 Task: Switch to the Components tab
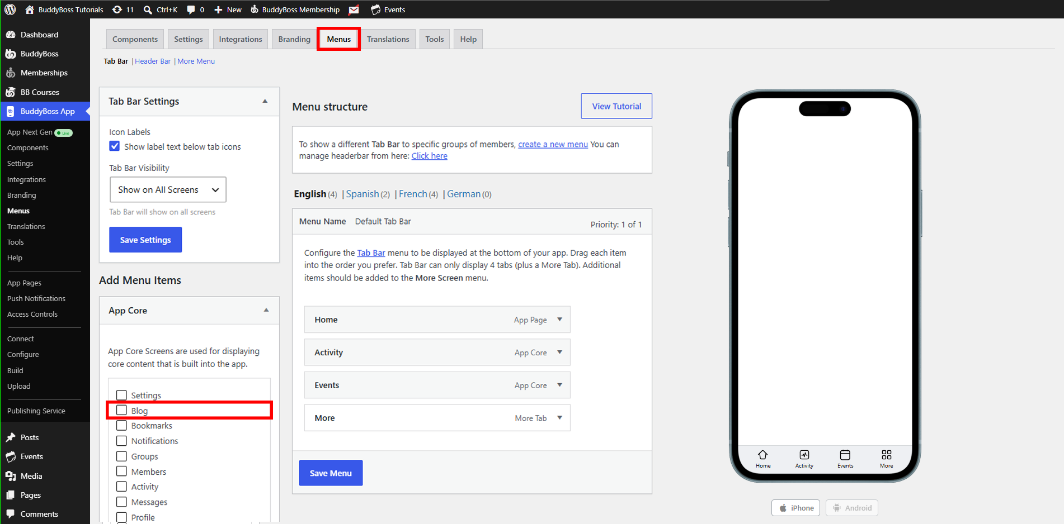(x=135, y=39)
